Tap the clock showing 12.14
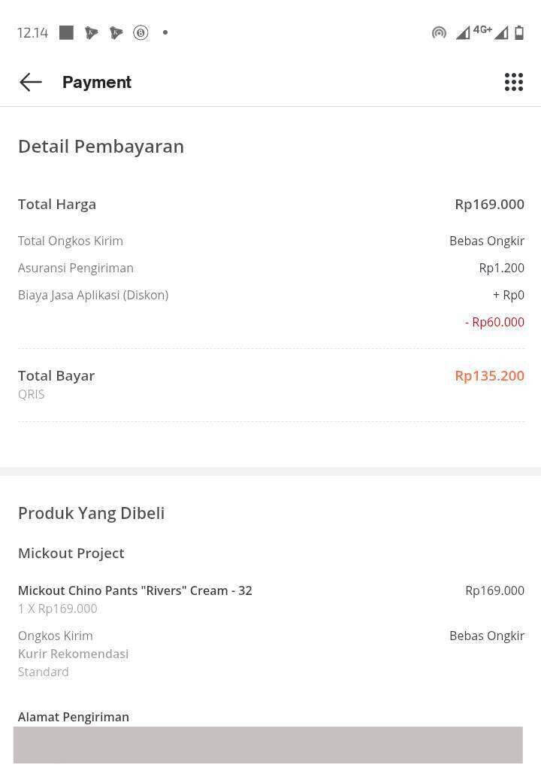The width and height of the screenshot is (541, 780). 32,32
